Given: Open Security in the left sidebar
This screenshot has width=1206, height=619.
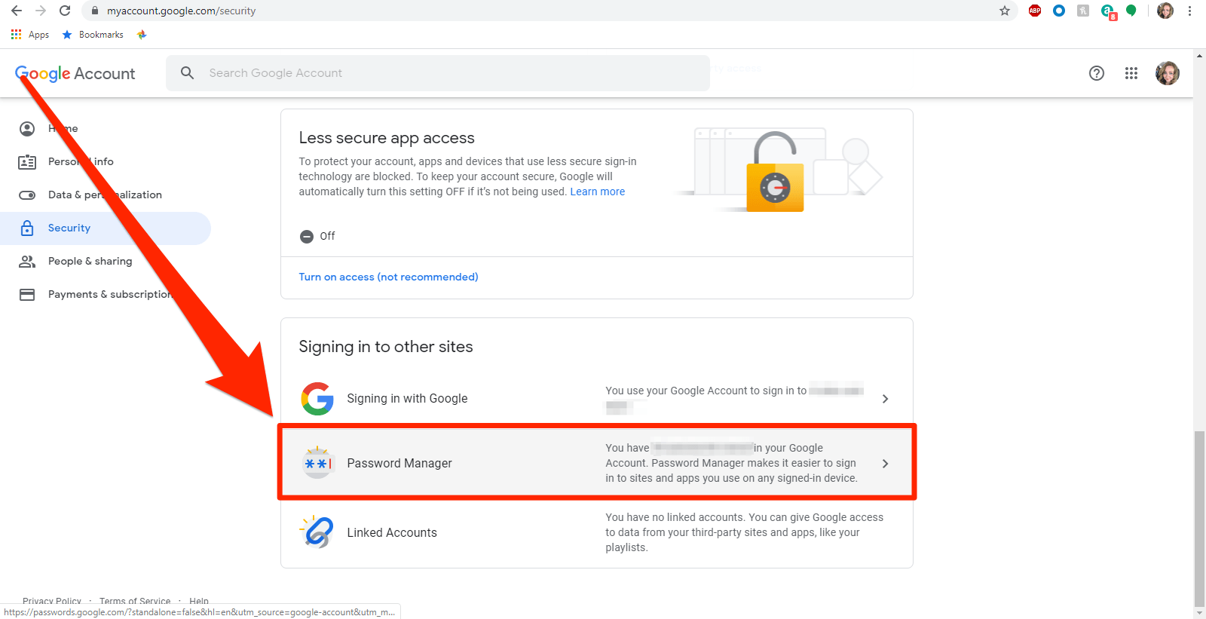Looking at the screenshot, I should [69, 228].
